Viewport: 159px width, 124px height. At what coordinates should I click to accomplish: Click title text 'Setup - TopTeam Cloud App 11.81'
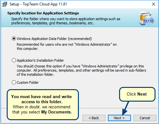[x=38, y=4]
